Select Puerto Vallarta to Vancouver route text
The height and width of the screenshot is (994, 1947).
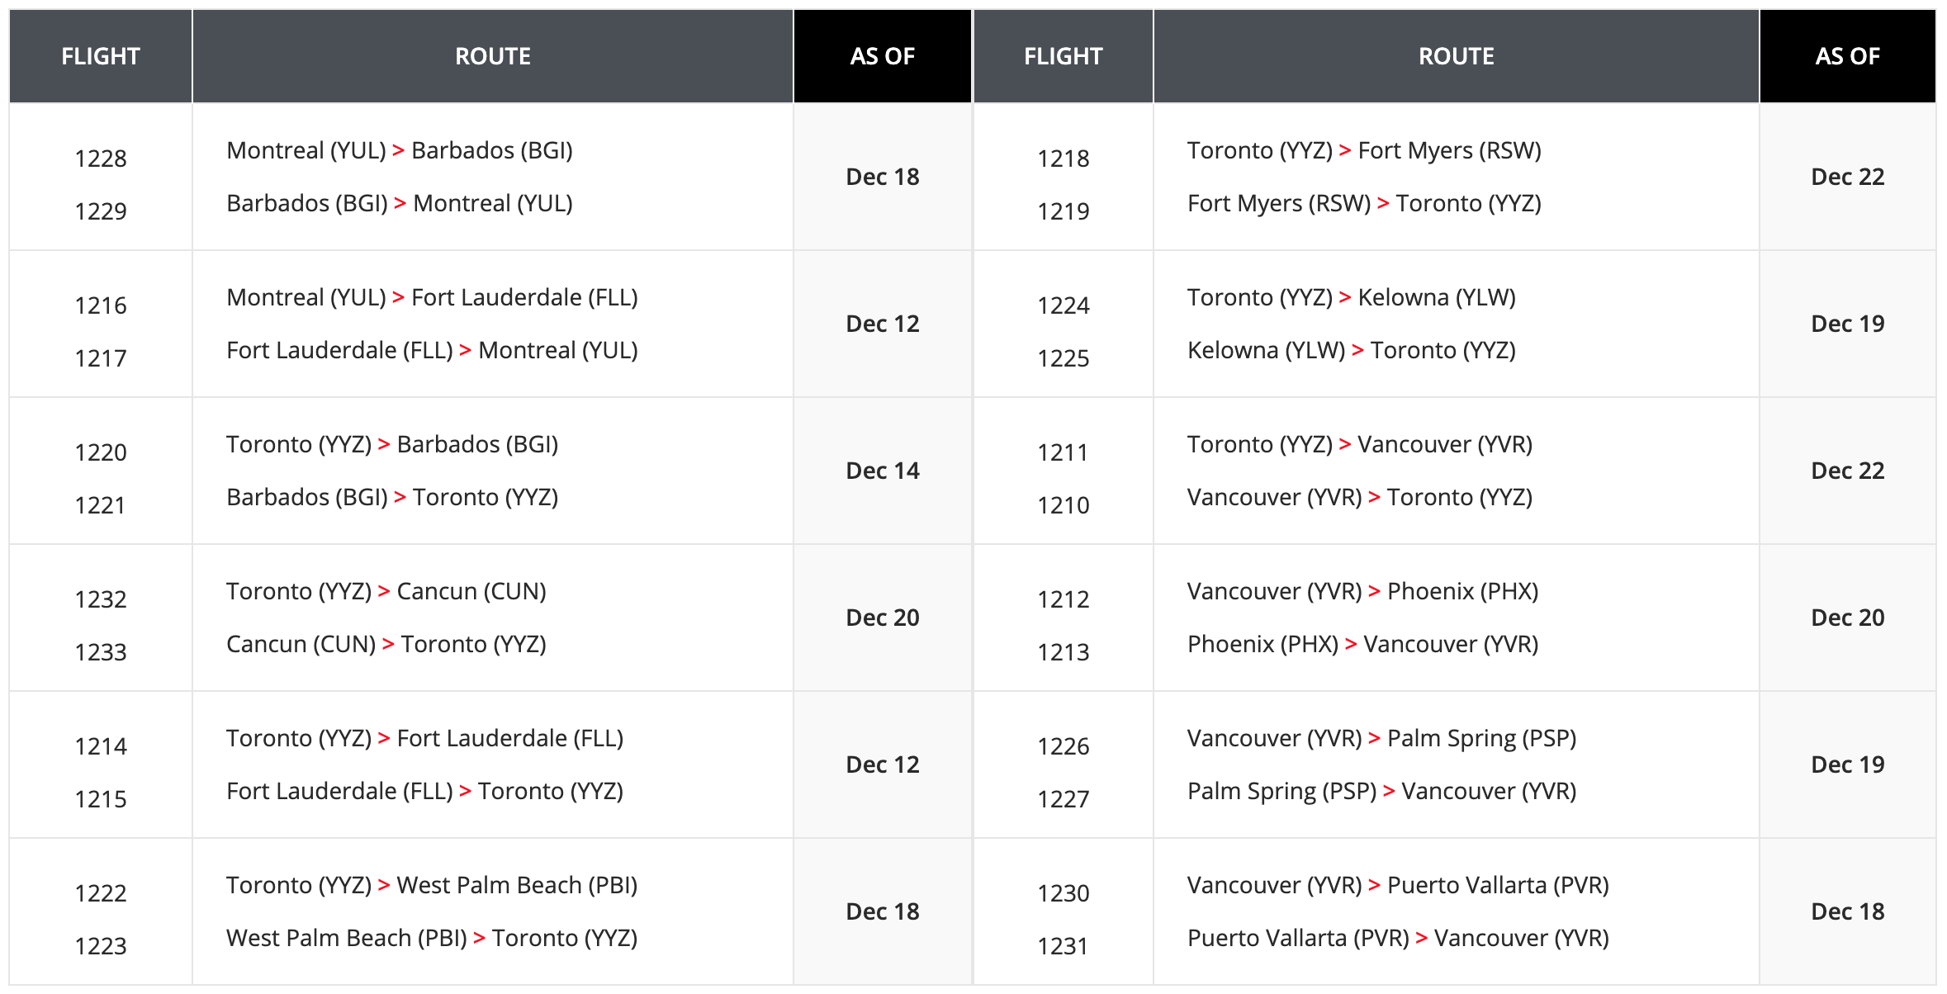point(1398,939)
